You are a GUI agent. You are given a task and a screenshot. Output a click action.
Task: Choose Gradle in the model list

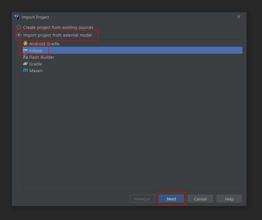[132, 64]
